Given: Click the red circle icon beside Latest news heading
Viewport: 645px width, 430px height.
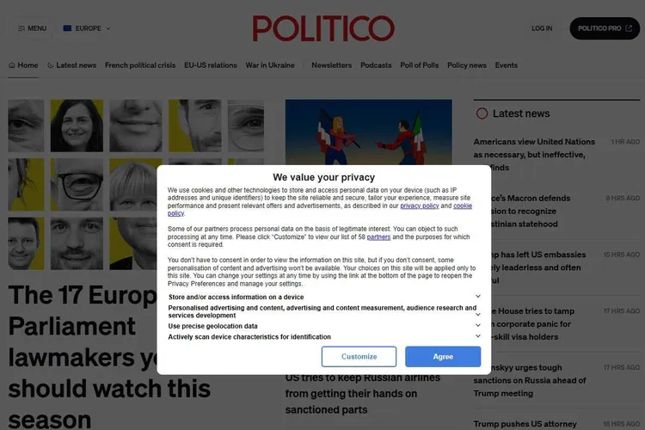Looking at the screenshot, I should tap(482, 114).
